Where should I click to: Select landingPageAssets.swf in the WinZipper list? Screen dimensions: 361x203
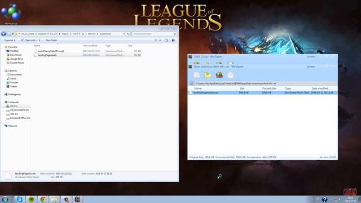(x=263, y=92)
